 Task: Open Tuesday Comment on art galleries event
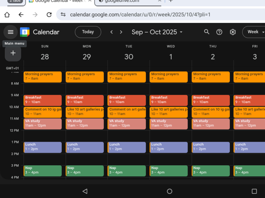click(x=127, y=112)
